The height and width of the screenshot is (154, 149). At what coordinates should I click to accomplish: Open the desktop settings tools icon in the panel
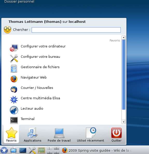point(32,150)
